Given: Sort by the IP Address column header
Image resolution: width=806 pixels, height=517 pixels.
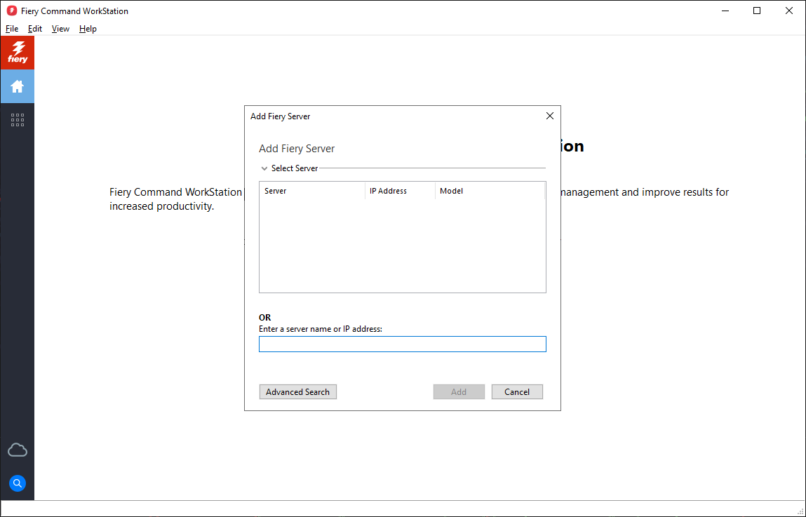Looking at the screenshot, I should tap(400, 191).
